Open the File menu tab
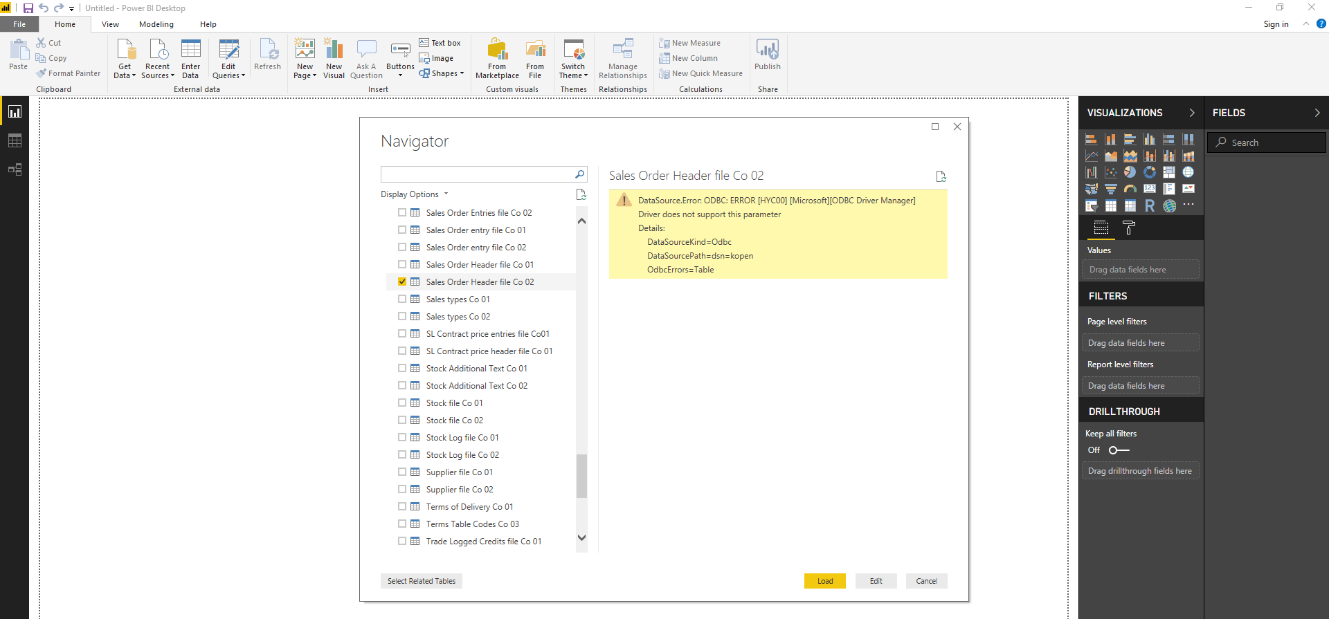The height and width of the screenshot is (619, 1329). pyautogui.click(x=19, y=24)
